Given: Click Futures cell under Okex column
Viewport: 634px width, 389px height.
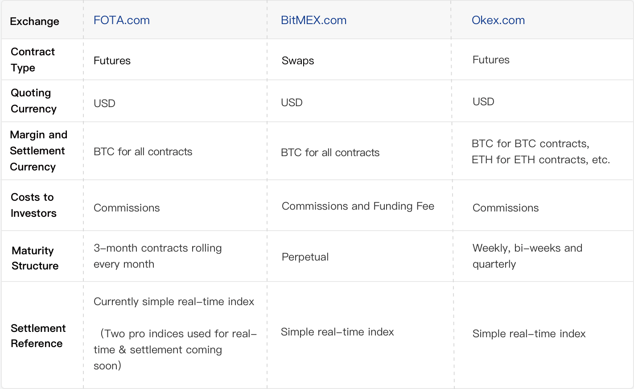Looking at the screenshot, I should [491, 60].
